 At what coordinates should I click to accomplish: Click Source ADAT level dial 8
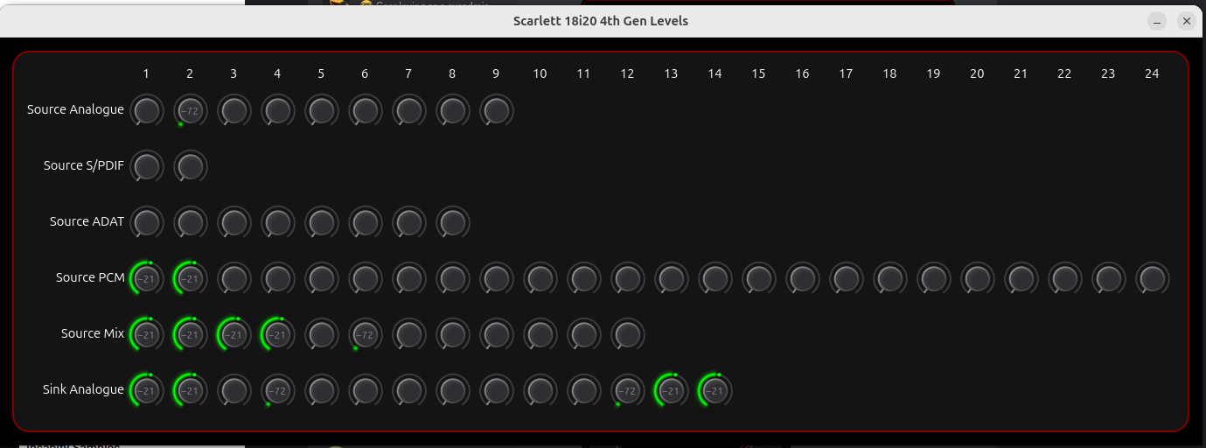click(452, 222)
